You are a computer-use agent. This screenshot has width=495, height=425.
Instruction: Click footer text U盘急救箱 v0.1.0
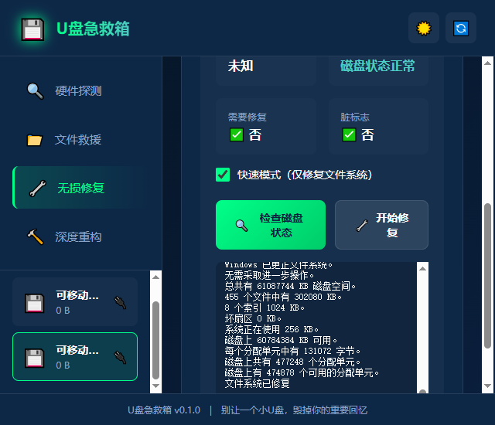pos(164,410)
